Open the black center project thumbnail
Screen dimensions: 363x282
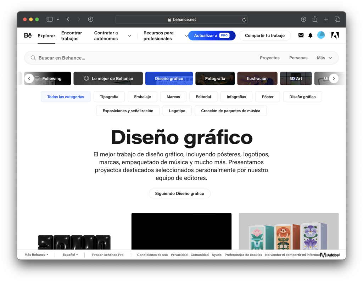pyautogui.click(x=181, y=231)
